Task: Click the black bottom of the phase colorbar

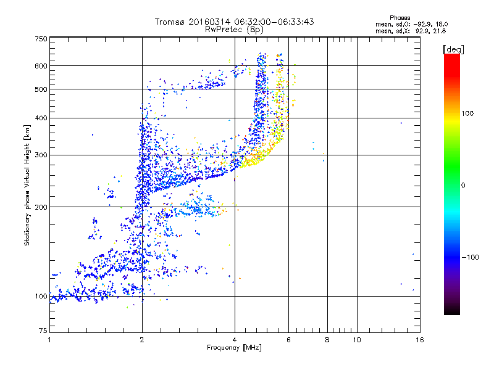Action: (452, 310)
